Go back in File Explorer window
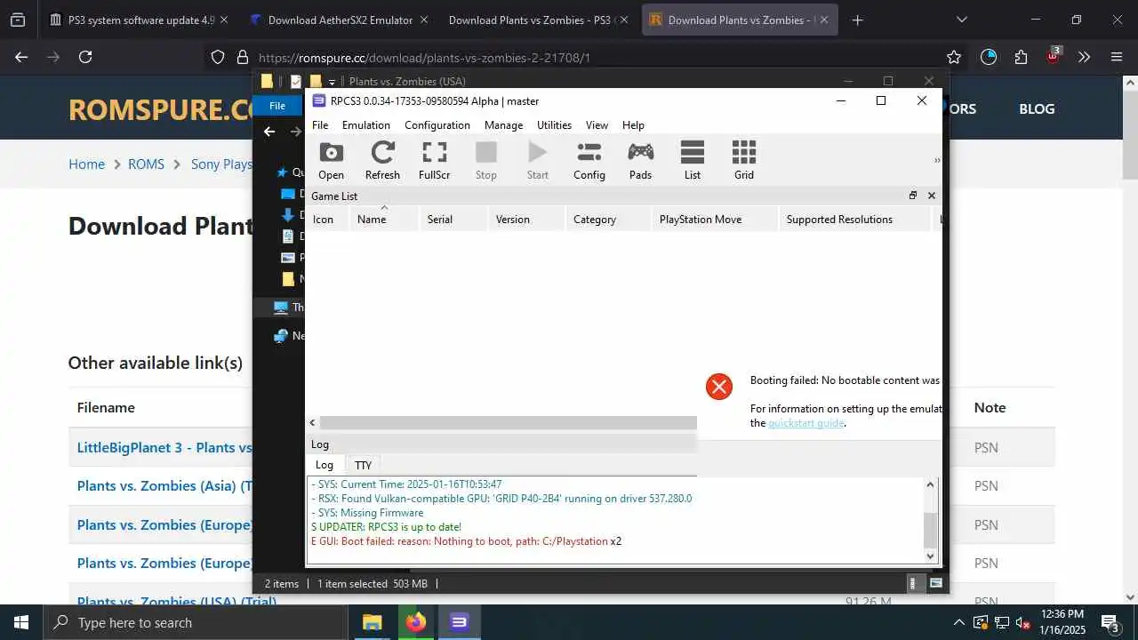This screenshot has width=1138, height=640. (269, 132)
